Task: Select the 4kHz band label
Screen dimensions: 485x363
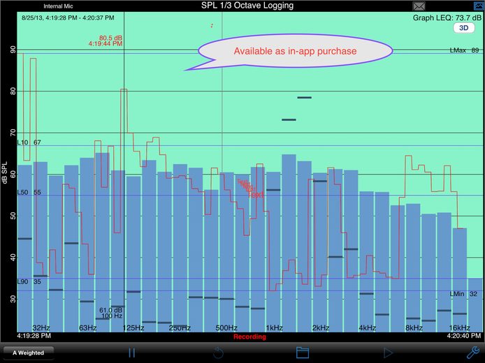Action: click(367, 328)
